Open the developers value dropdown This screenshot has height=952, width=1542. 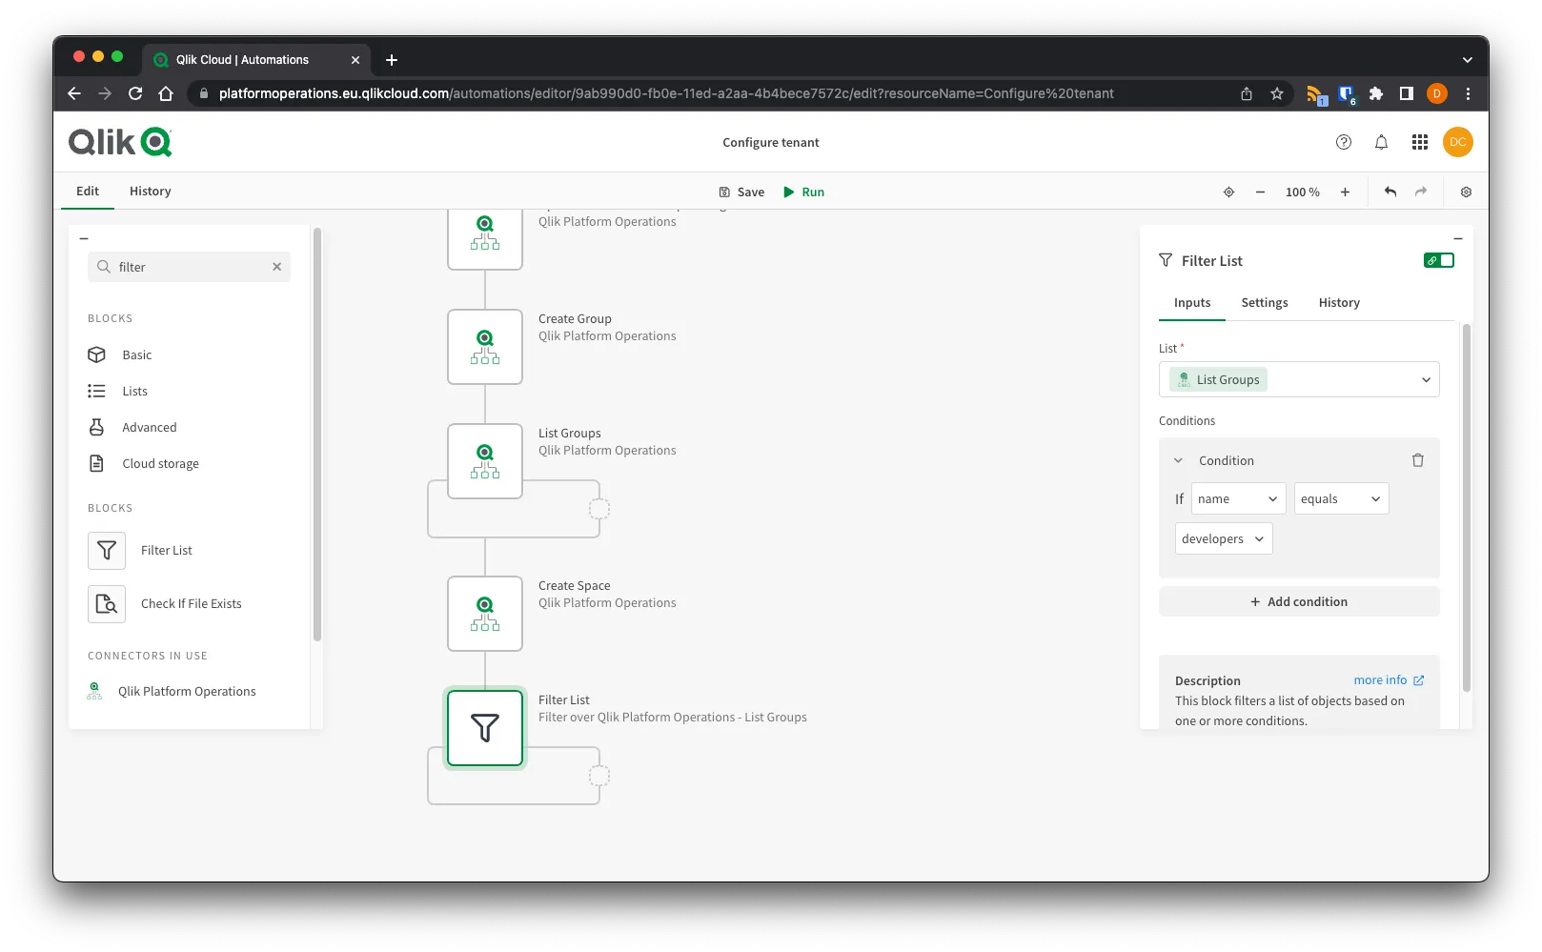[x=1223, y=538]
